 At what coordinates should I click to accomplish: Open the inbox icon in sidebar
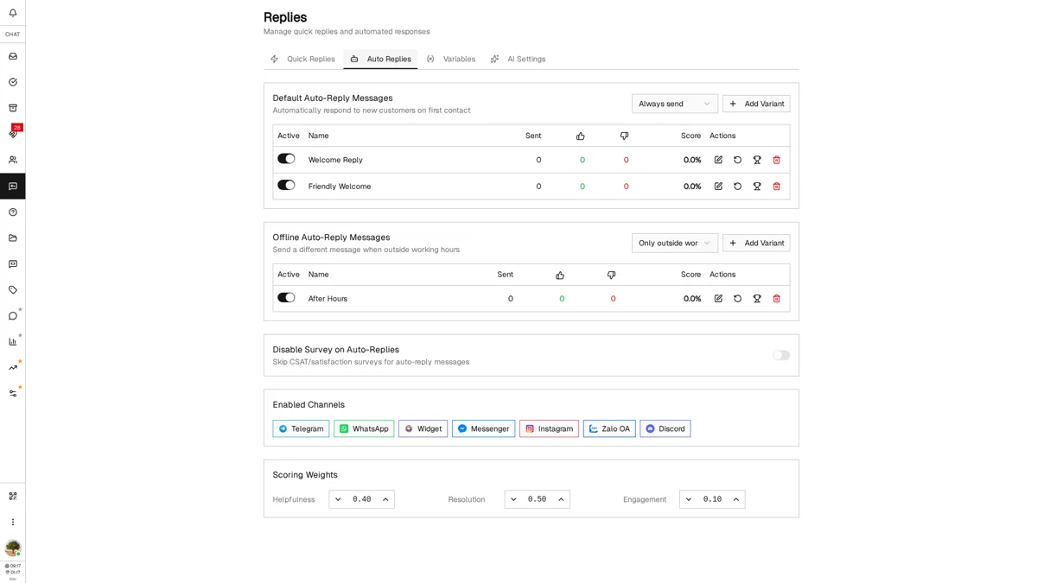tap(13, 56)
